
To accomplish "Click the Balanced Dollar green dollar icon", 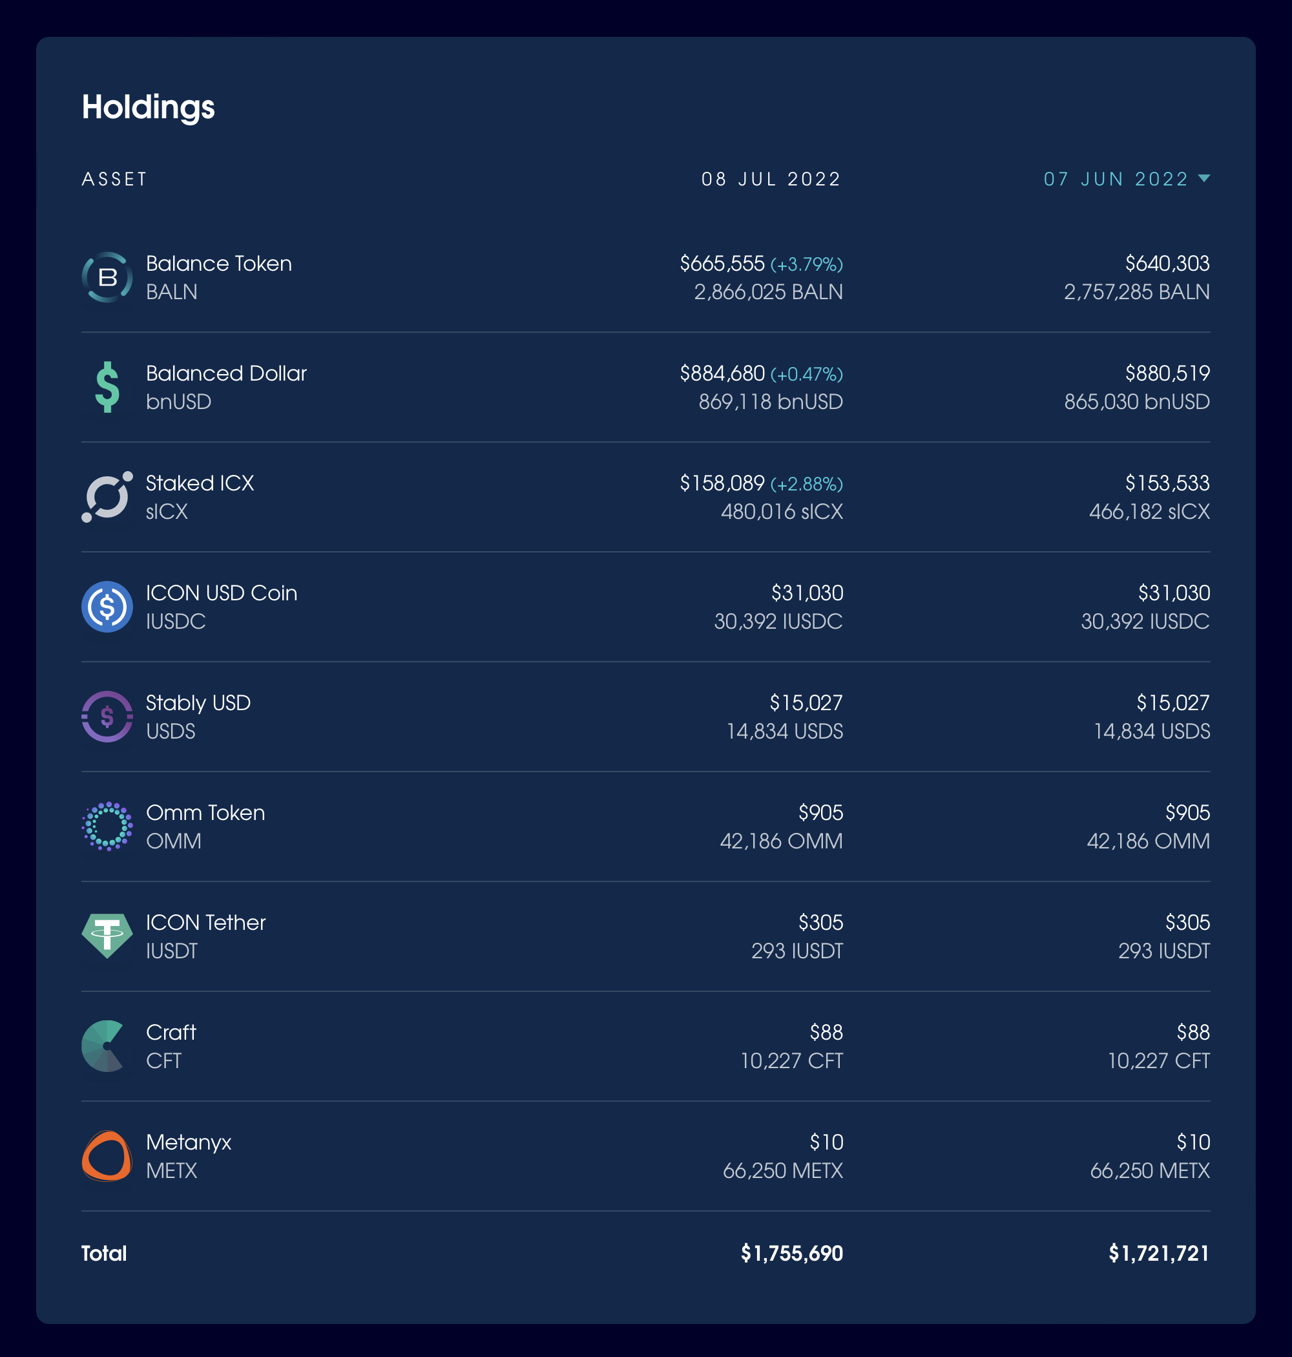I will [x=107, y=387].
